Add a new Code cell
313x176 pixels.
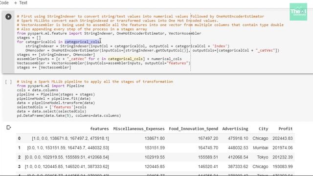click(4, 3)
